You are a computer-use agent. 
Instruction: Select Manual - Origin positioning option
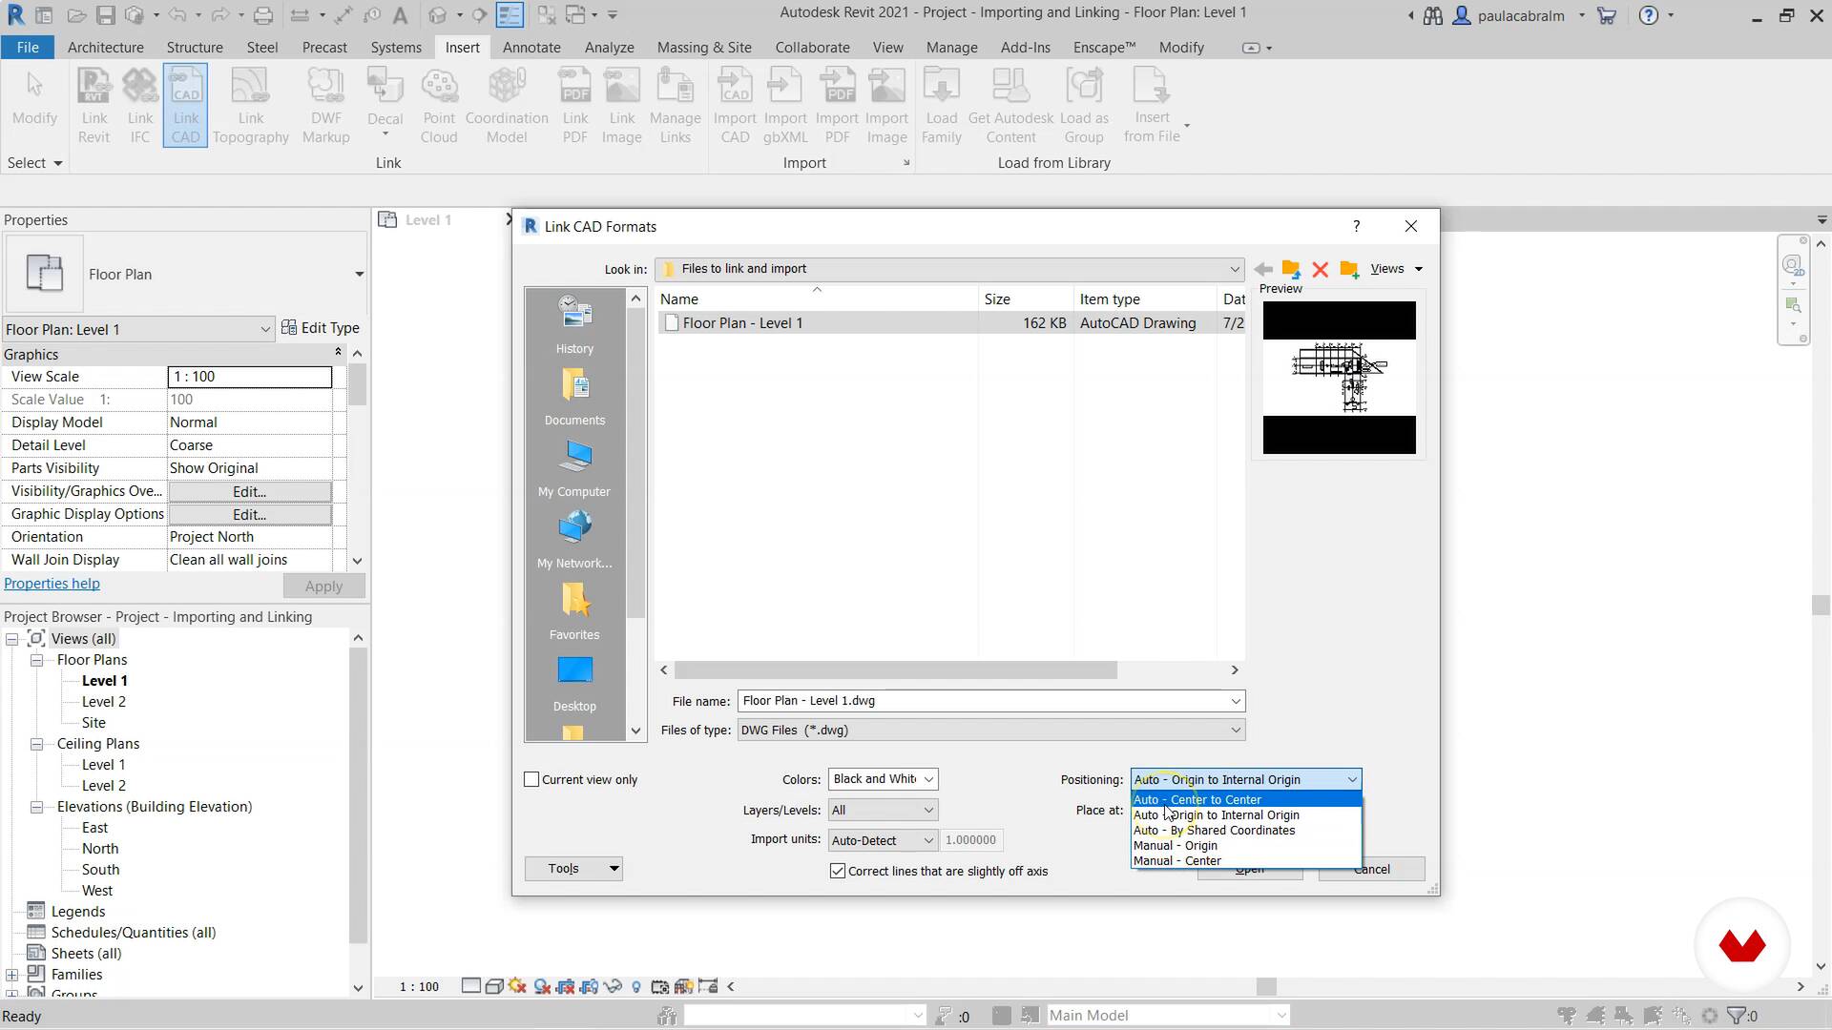click(x=1246, y=845)
